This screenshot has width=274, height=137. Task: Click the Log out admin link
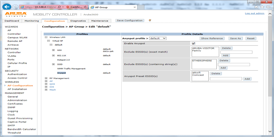(254, 13)
